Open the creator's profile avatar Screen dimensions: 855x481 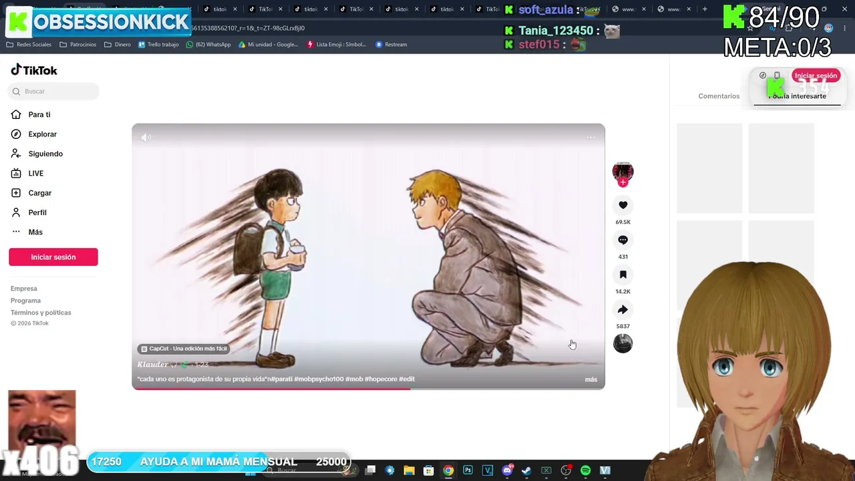click(623, 172)
